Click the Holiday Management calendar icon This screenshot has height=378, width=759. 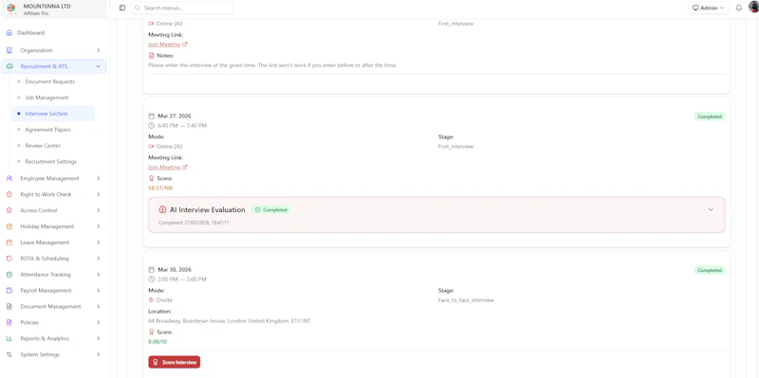point(9,226)
